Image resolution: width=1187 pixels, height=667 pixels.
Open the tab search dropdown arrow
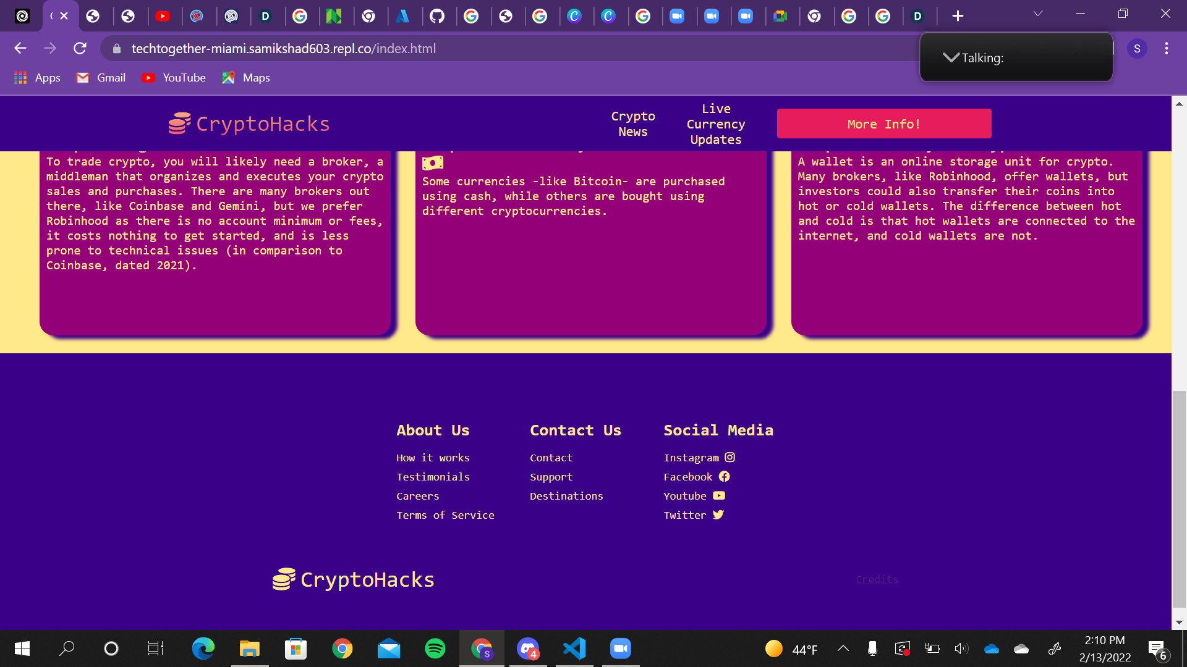pos(1038,14)
